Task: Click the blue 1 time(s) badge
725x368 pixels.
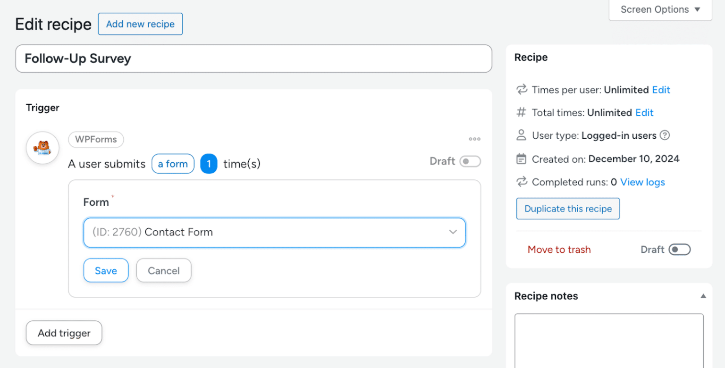Action: pos(209,164)
